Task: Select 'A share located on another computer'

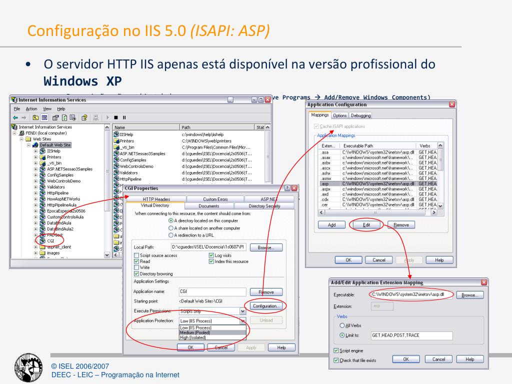Action: 171,228
